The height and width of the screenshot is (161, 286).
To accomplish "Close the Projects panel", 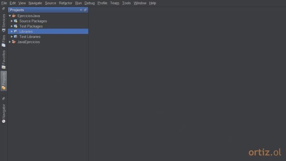I will (x=81, y=10).
